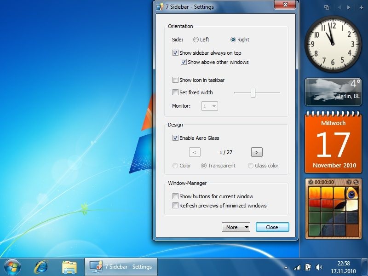Open the Start menu orb
Viewport: 368px width, 276px height.
click(12, 267)
